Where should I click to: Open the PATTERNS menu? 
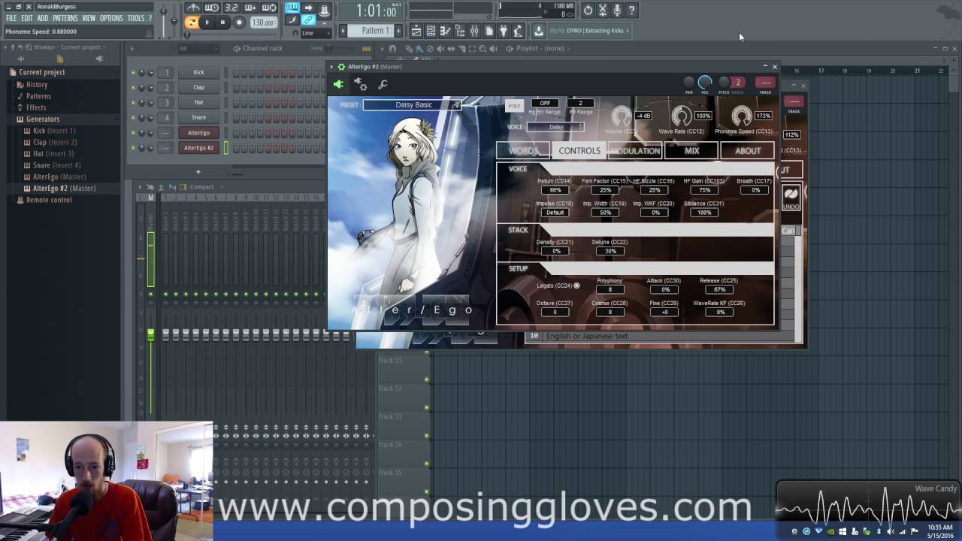coord(65,18)
